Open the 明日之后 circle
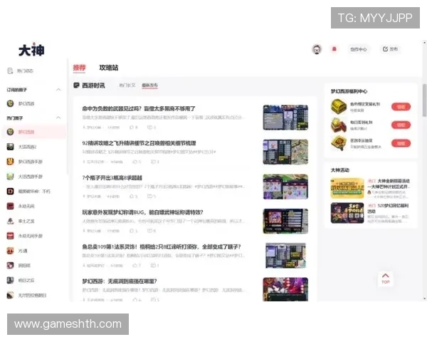 (x=21, y=280)
